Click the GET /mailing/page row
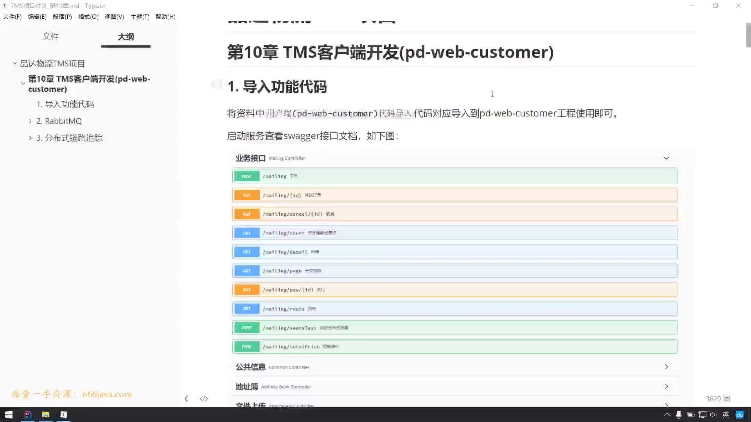The height and width of the screenshot is (422, 751). (455, 271)
